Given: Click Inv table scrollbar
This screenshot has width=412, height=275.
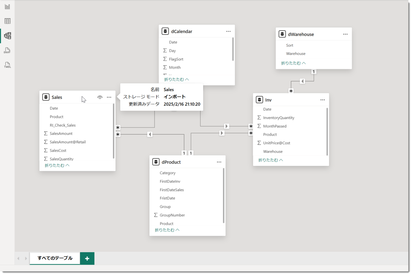Looking at the screenshot, I should click(x=327, y=132).
